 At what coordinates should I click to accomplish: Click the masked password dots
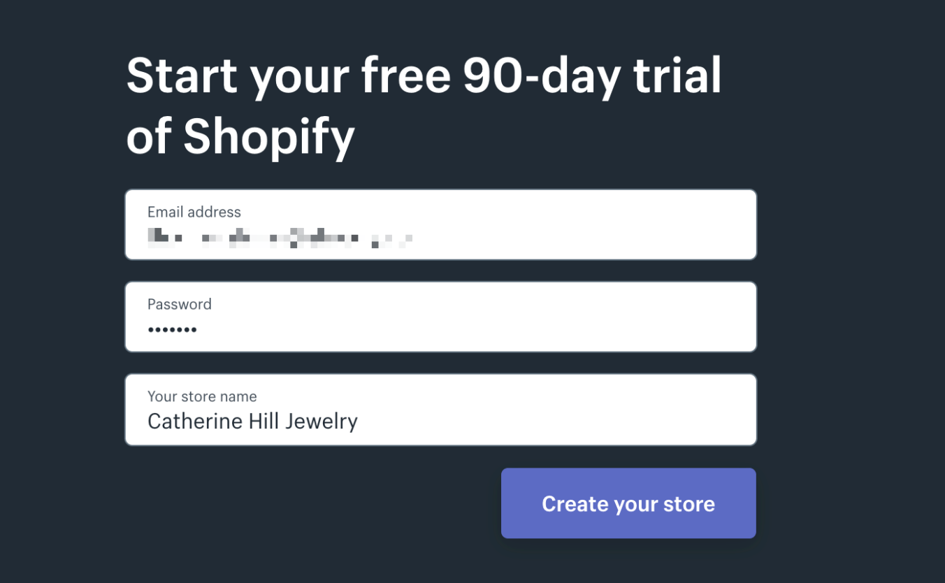172,327
